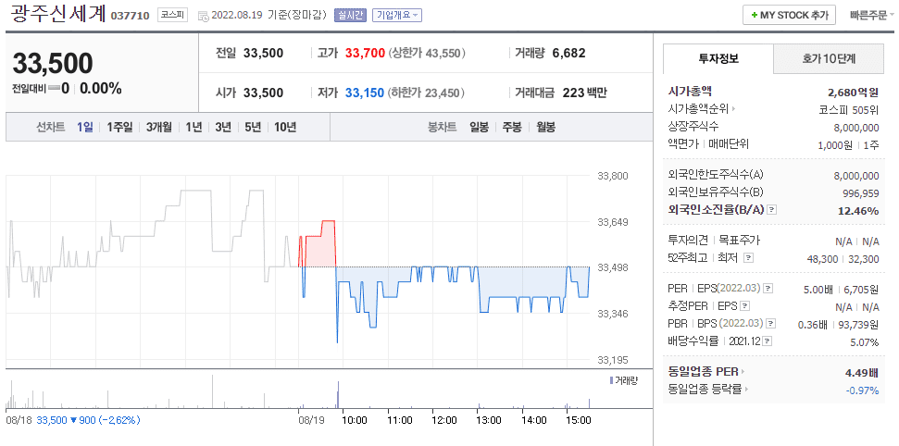This screenshot has width=899, height=446.
Task: Expand the 빠른주문 dropdown
Action: point(874,16)
